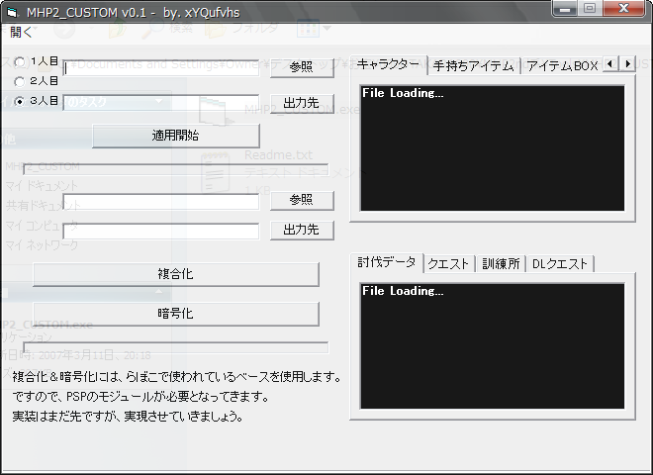Click the 暗号化 button

175,314
